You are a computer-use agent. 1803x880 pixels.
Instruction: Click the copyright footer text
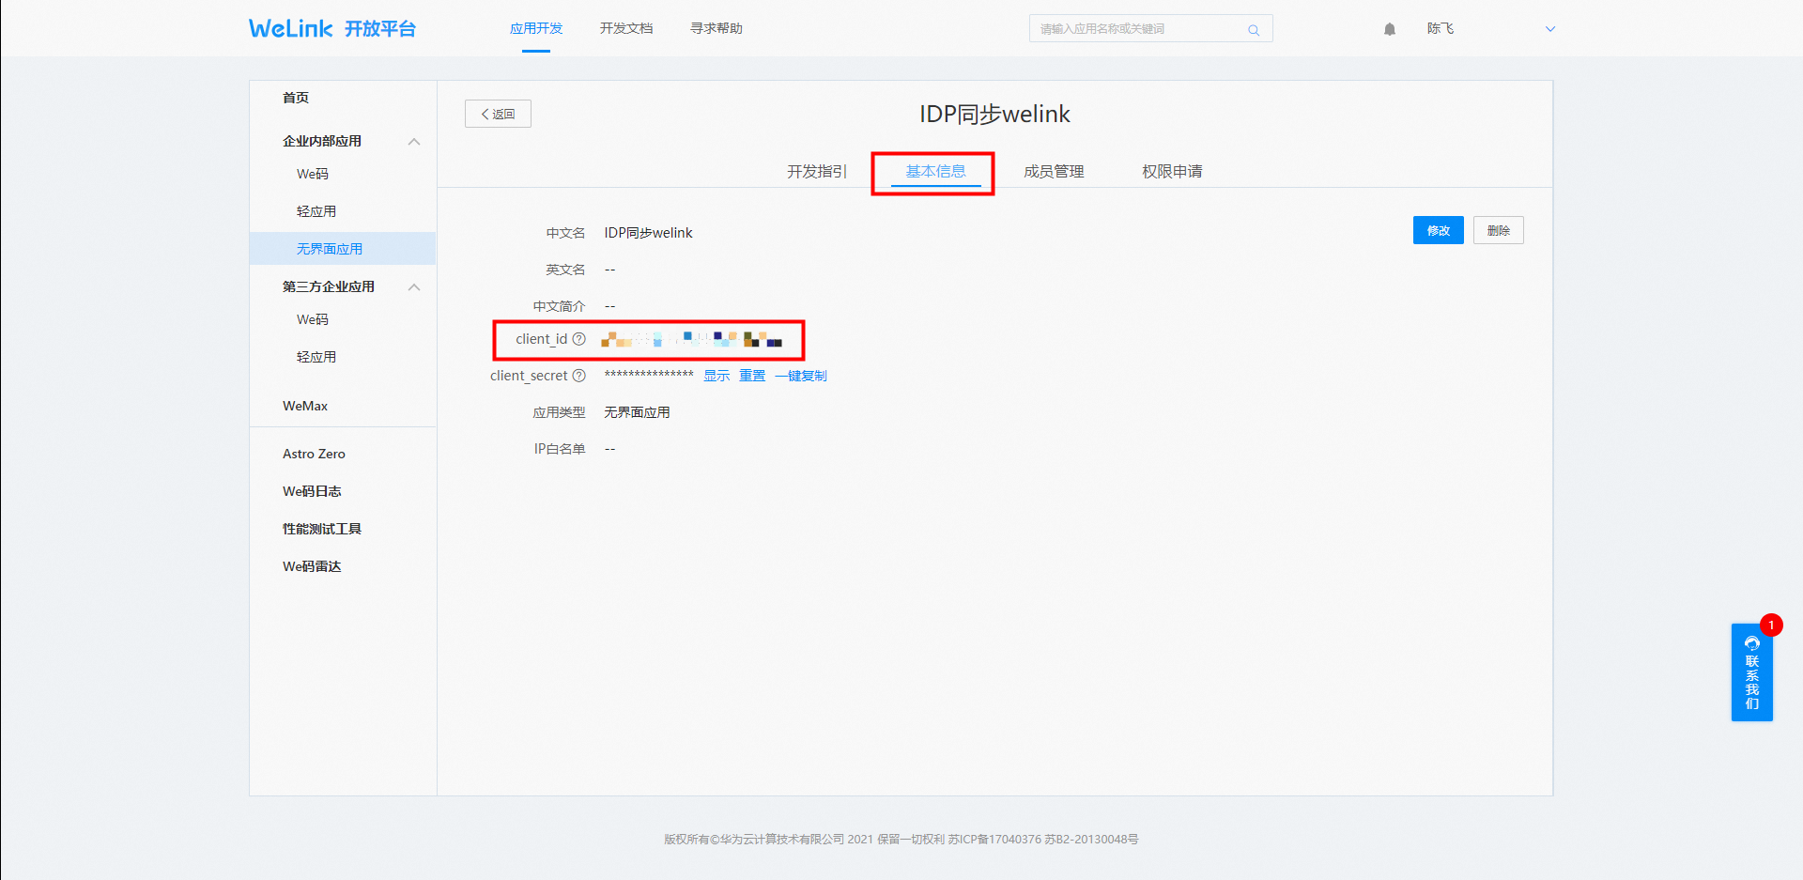click(901, 840)
